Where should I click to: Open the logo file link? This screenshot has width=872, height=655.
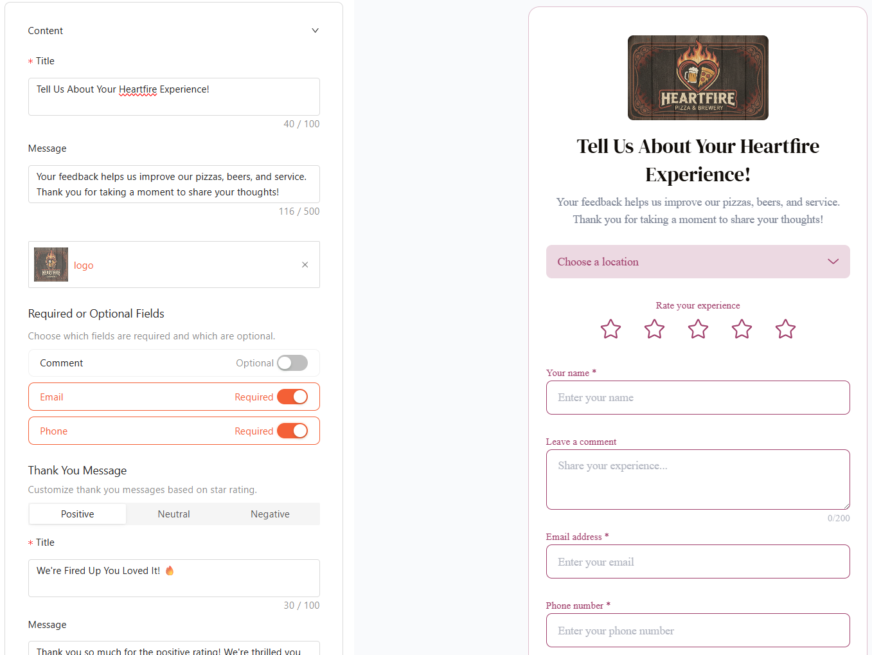84,265
